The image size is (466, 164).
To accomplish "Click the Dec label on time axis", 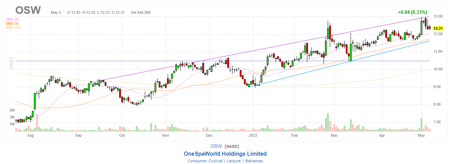I will click(209, 136).
